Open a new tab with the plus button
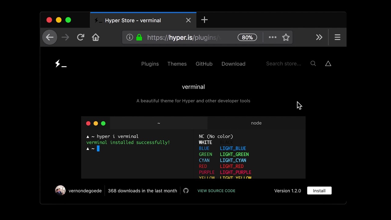 (x=204, y=20)
